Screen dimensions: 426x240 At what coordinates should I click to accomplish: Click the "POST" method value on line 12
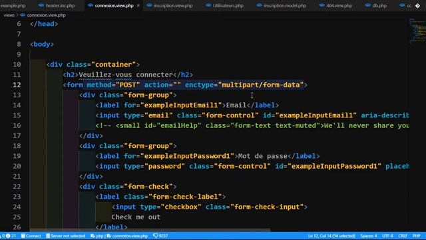point(128,85)
